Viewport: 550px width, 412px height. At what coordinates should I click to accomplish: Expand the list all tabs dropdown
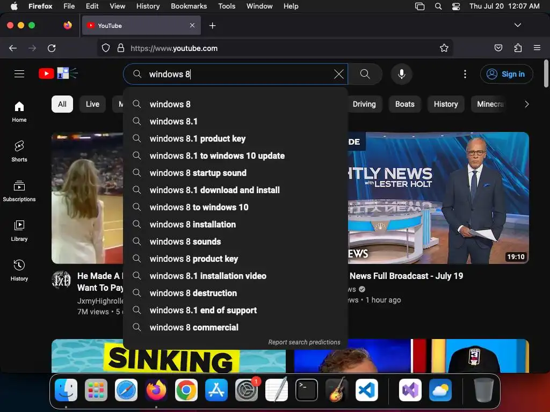517,25
